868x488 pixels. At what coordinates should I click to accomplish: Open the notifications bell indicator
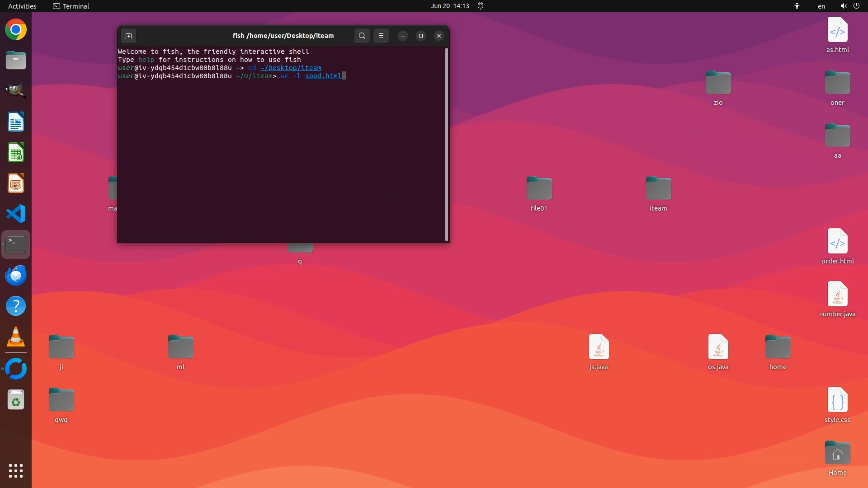tap(481, 6)
